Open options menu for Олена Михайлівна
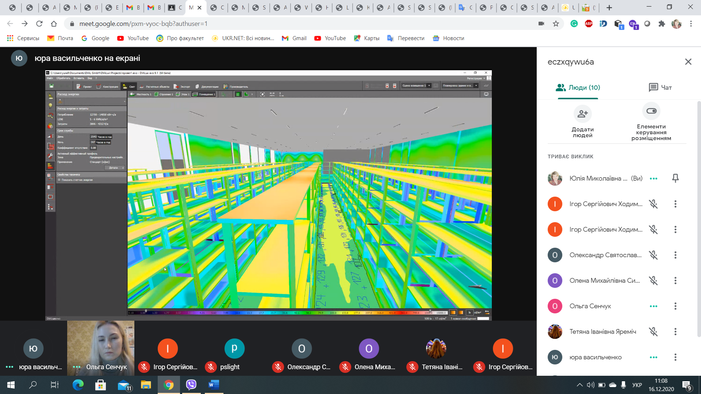The height and width of the screenshot is (394, 701). coord(675,281)
